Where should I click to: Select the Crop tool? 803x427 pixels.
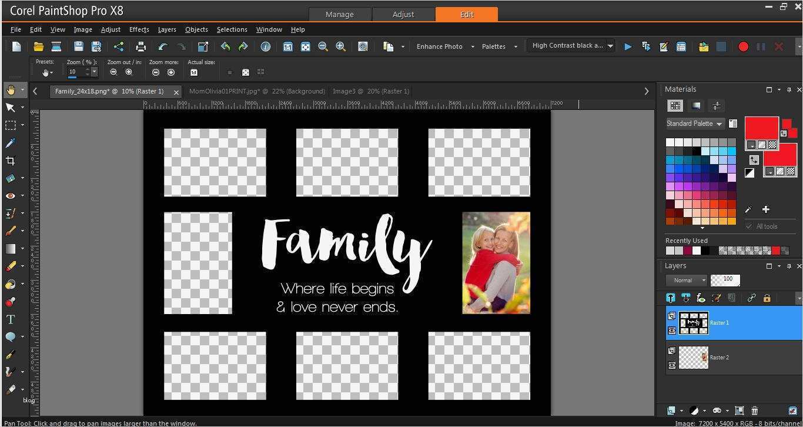(x=10, y=161)
